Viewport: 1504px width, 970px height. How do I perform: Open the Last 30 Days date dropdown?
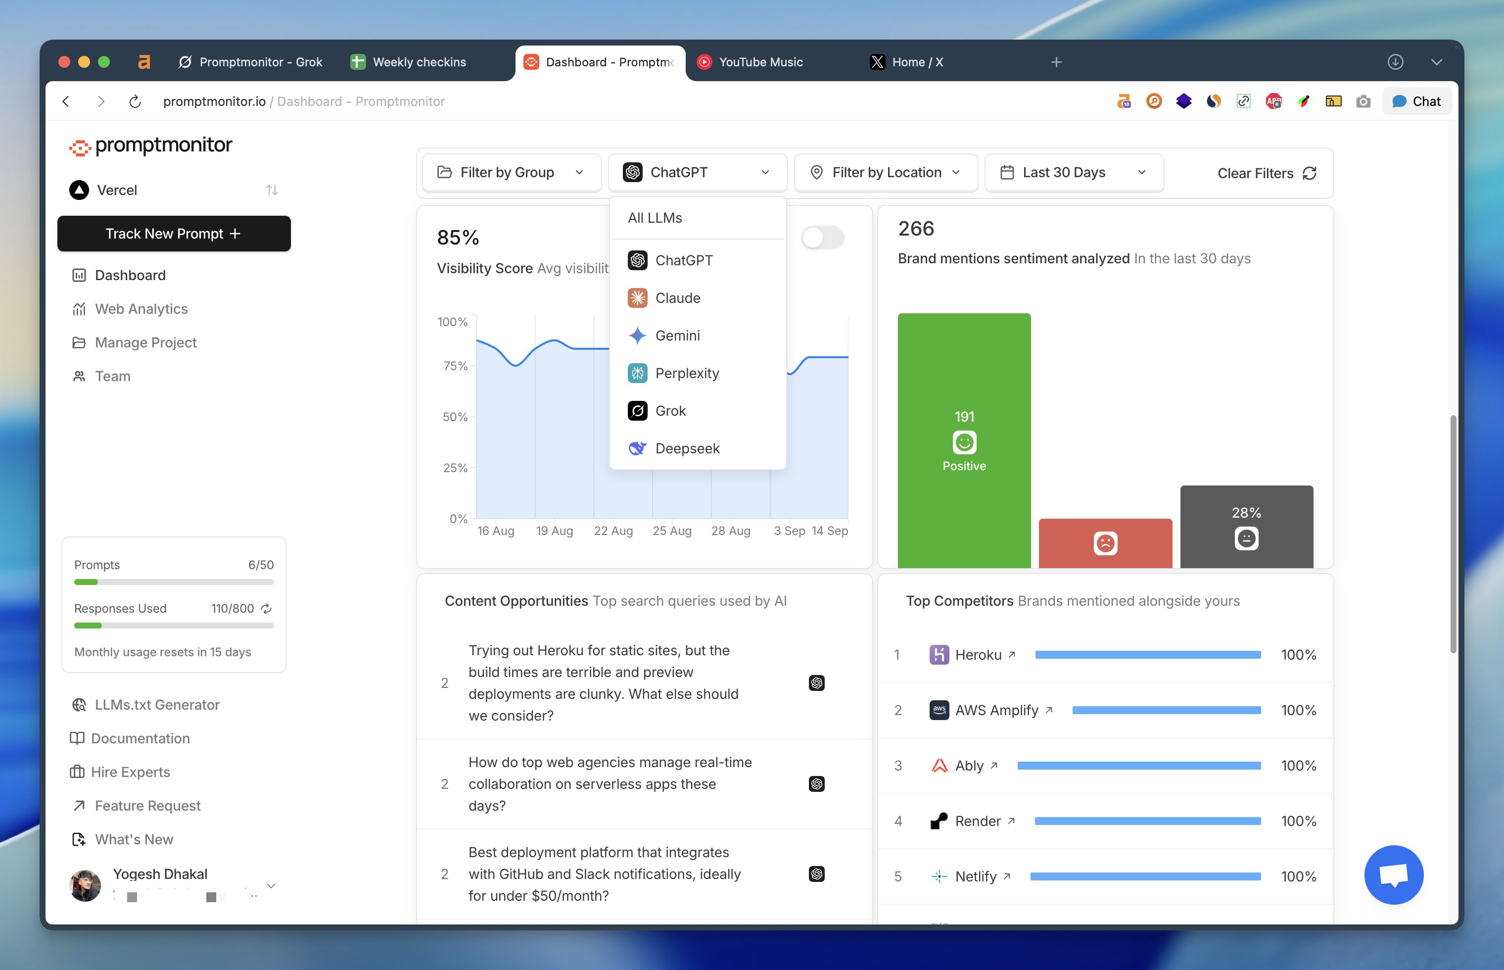[1074, 173]
